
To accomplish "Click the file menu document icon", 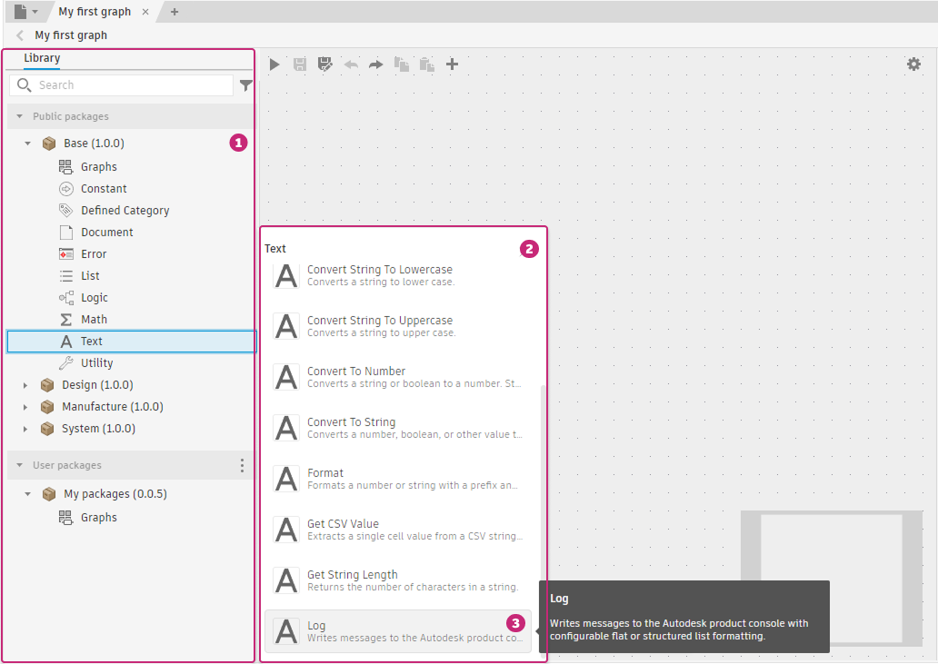I will click(x=20, y=12).
